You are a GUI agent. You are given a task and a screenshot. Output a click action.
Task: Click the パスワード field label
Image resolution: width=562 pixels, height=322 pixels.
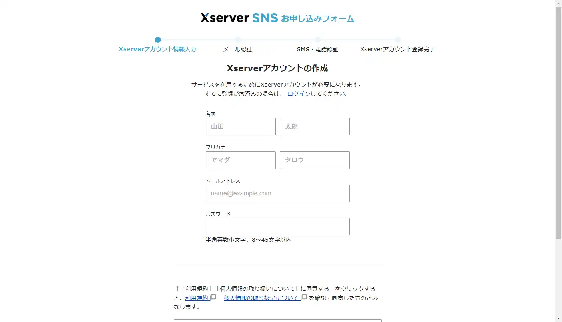coord(218,214)
